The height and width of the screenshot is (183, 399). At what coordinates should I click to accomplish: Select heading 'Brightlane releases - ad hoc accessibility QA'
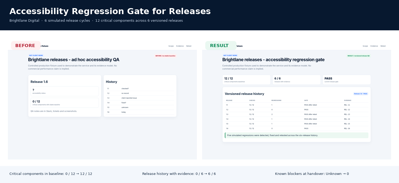pyautogui.click(x=74, y=60)
